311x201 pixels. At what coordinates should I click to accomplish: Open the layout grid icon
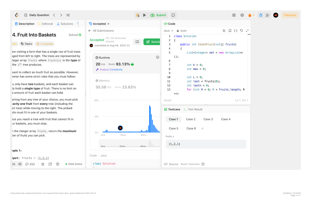click(x=234, y=15)
